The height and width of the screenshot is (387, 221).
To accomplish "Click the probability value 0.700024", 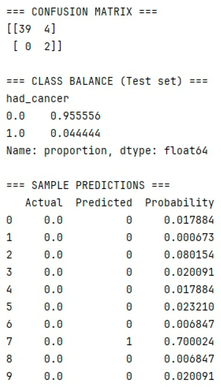I will [189, 342].
